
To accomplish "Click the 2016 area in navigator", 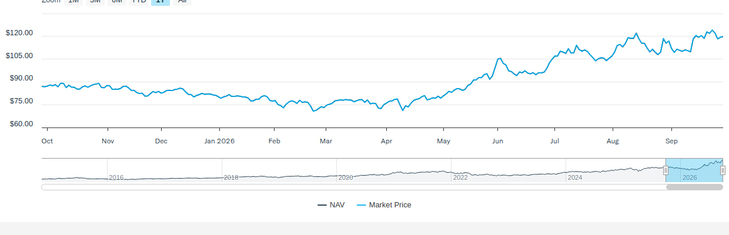I will coord(116,177).
